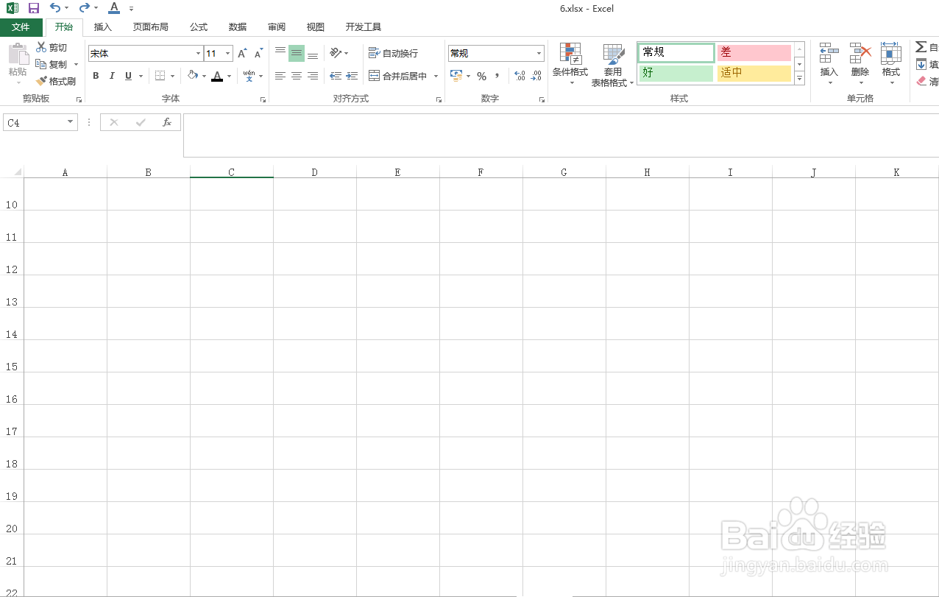Merge and center cells 合并后居中
The width and height of the screenshot is (939, 597).
coord(398,76)
